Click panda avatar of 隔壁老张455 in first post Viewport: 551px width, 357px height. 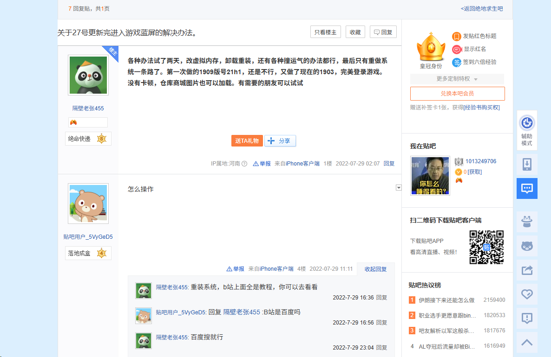[x=88, y=75]
